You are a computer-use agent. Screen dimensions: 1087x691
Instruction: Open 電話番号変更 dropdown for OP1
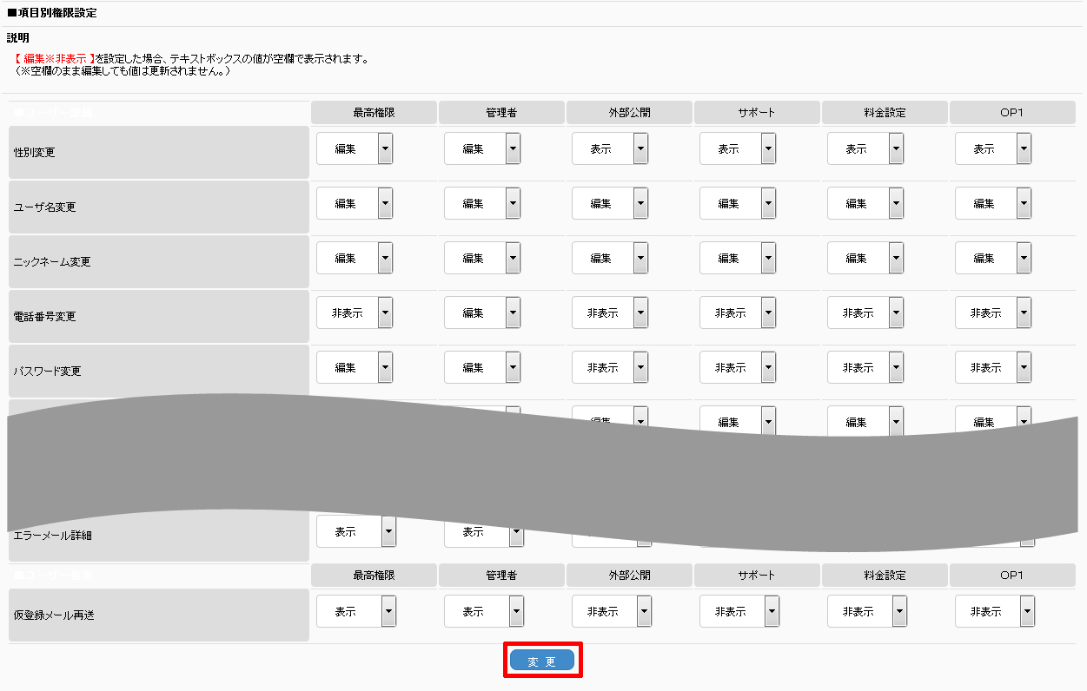coord(993,313)
